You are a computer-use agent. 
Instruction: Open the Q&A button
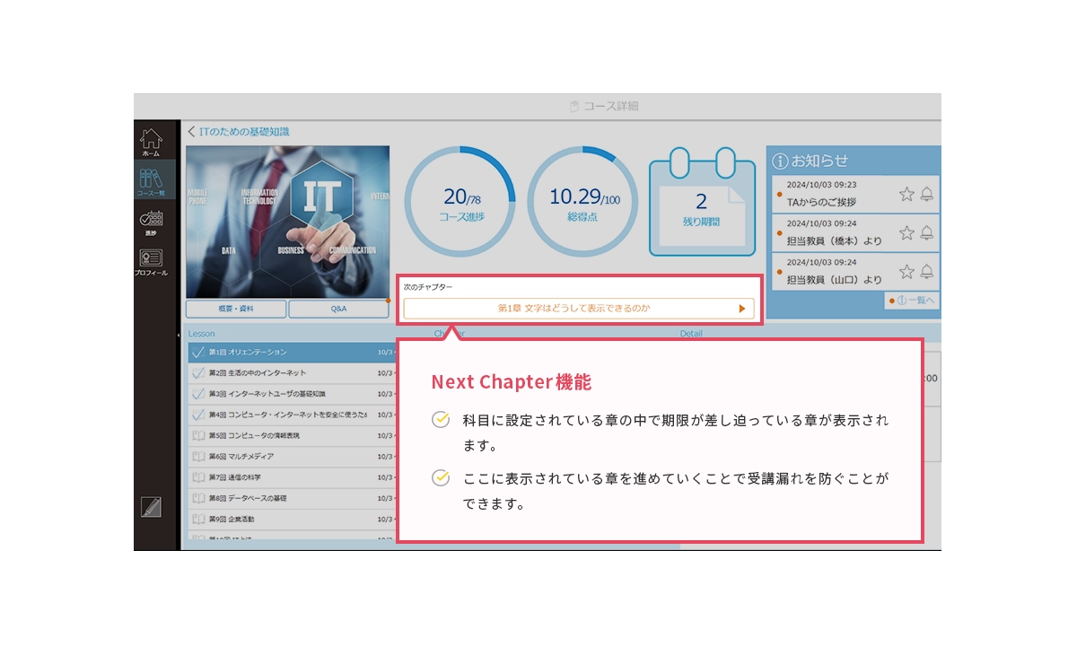tap(338, 309)
